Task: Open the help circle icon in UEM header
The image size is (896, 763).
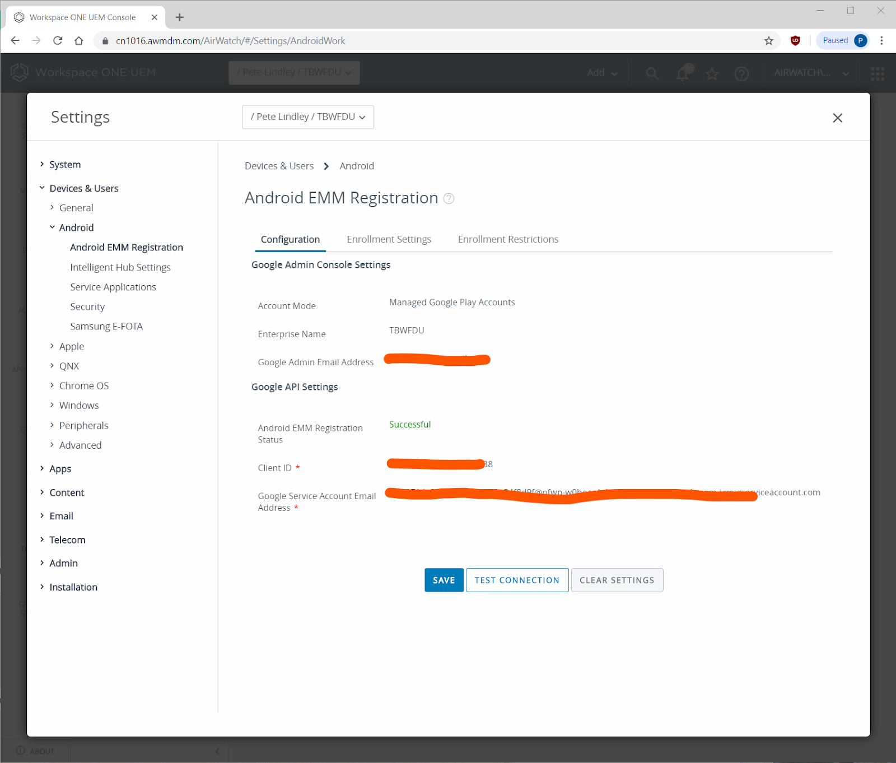Action: pyautogui.click(x=742, y=73)
